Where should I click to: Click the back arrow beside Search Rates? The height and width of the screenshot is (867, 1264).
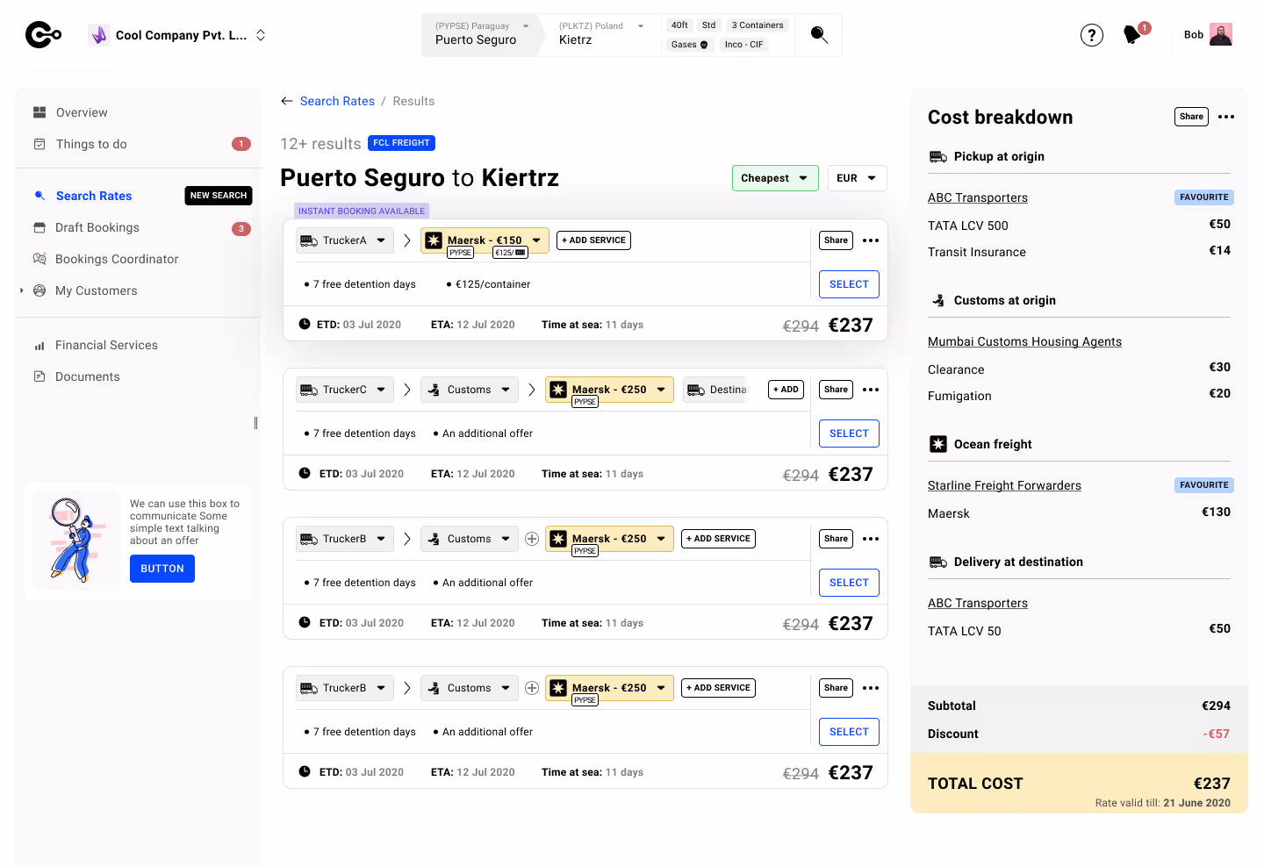(x=287, y=101)
